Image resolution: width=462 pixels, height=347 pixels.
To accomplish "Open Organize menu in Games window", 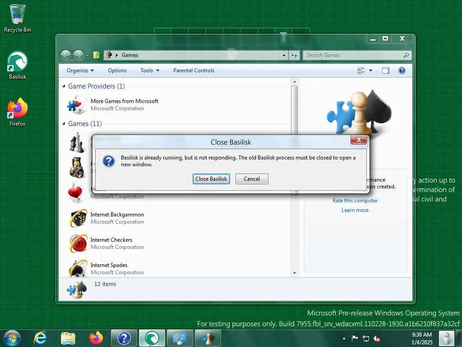I will click(80, 70).
